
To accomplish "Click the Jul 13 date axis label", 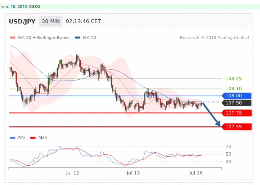I will tap(133, 173).
